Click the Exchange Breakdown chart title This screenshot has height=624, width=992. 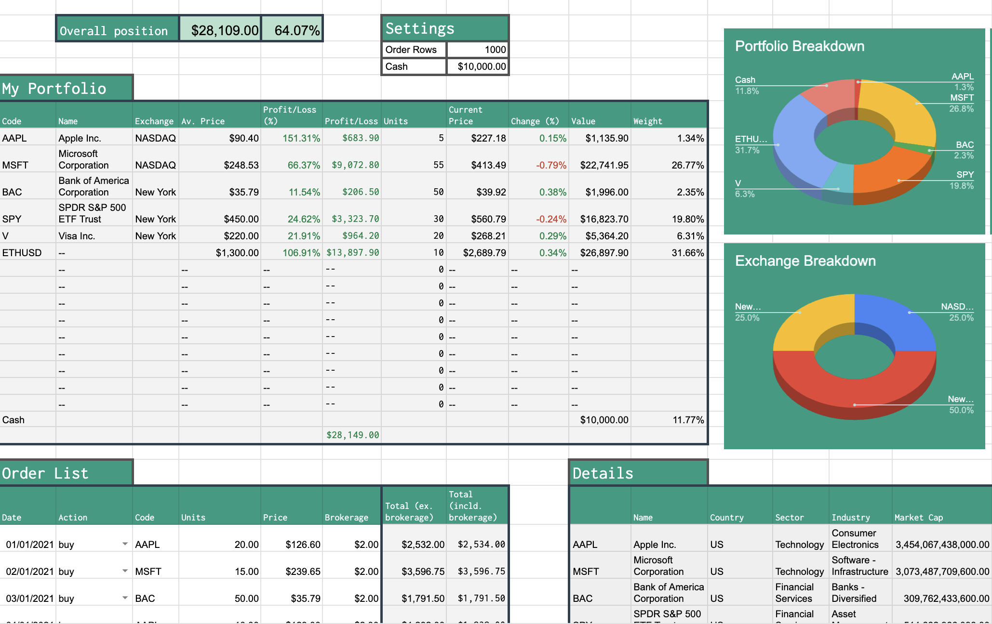point(805,261)
